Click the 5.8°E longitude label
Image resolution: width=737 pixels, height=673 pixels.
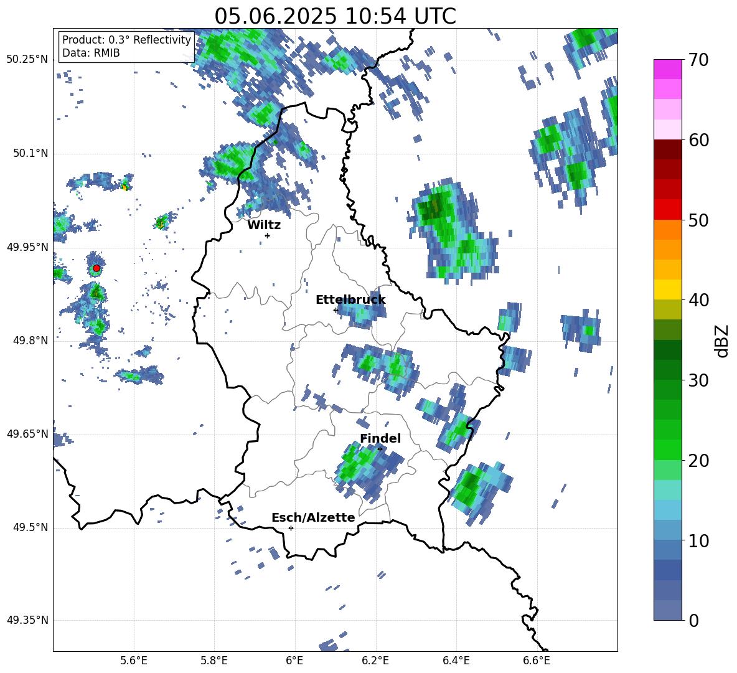(x=214, y=661)
